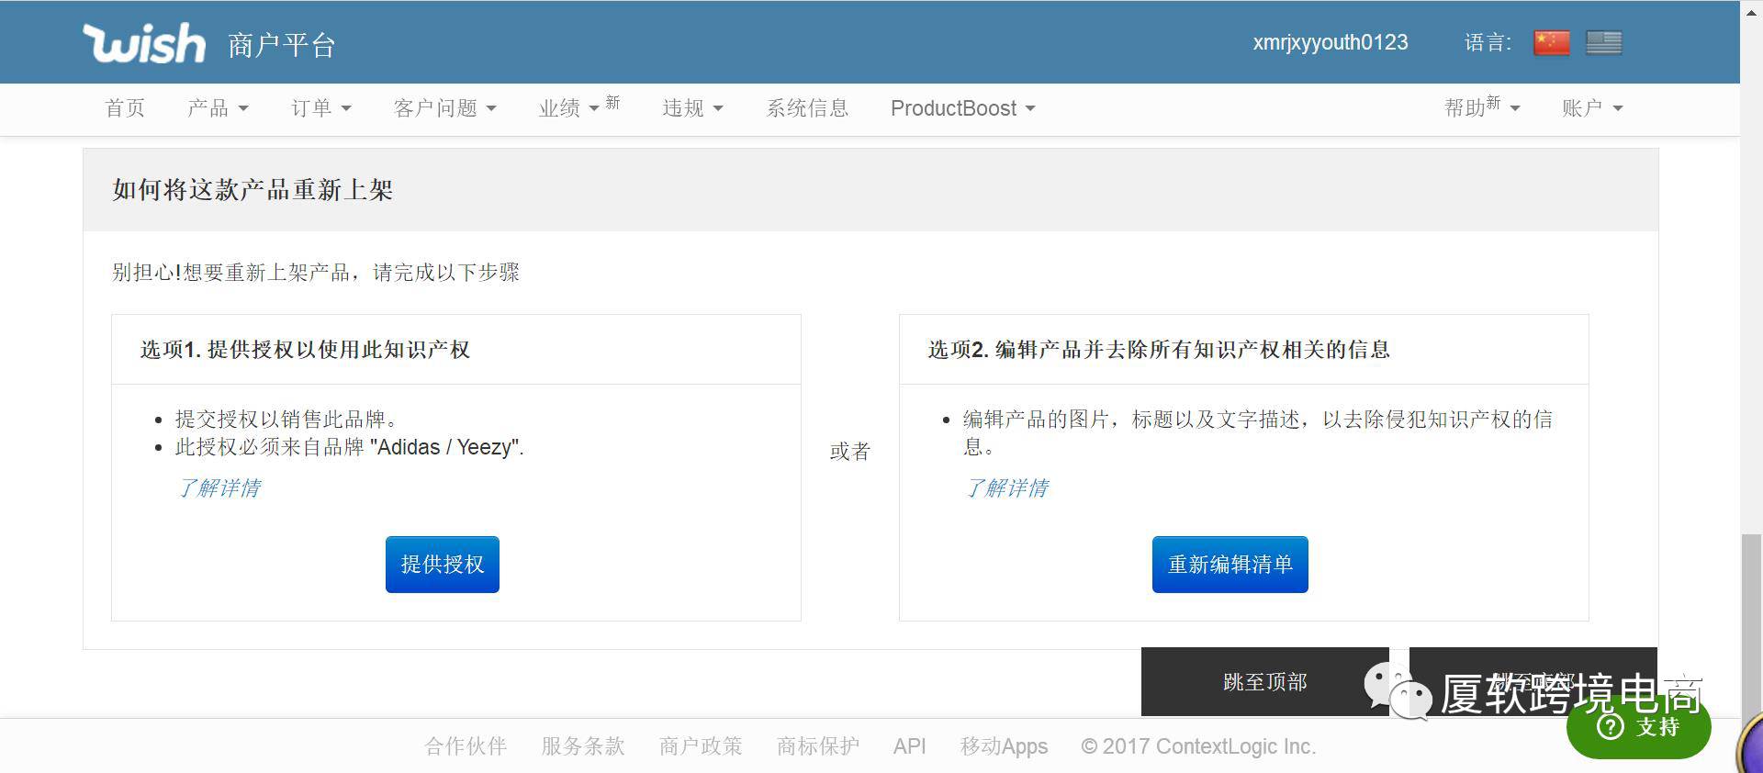Click the © 2017 ContextLogic Inc. text
This screenshot has height=773, width=1763.
coord(1199,746)
